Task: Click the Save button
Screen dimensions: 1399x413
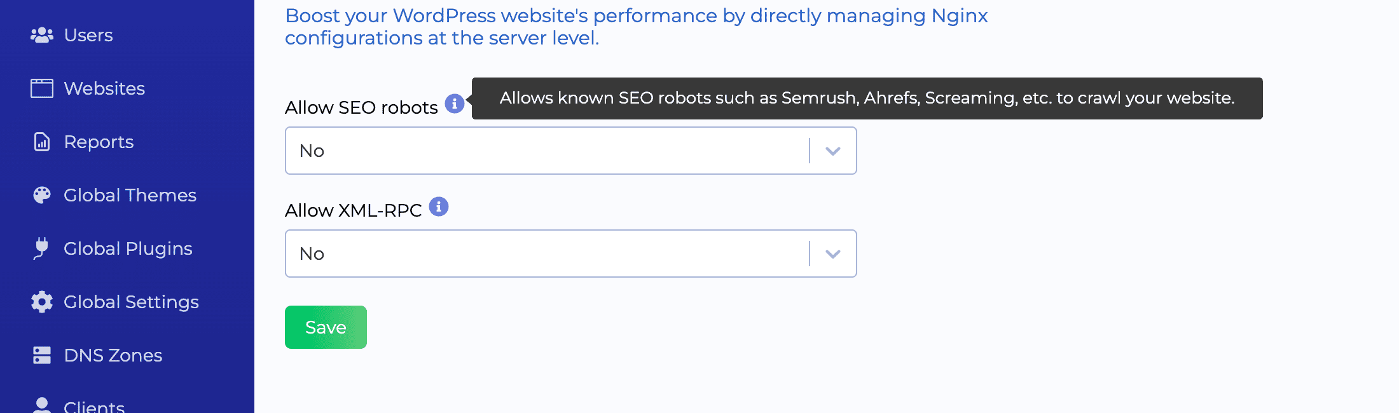Action: coord(325,327)
